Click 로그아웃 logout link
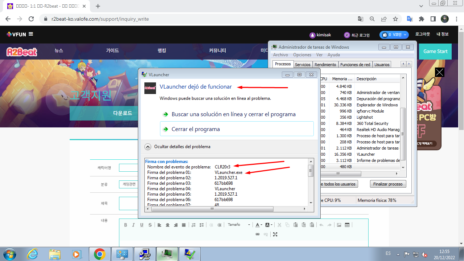The width and height of the screenshot is (464, 261). (423, 34)
